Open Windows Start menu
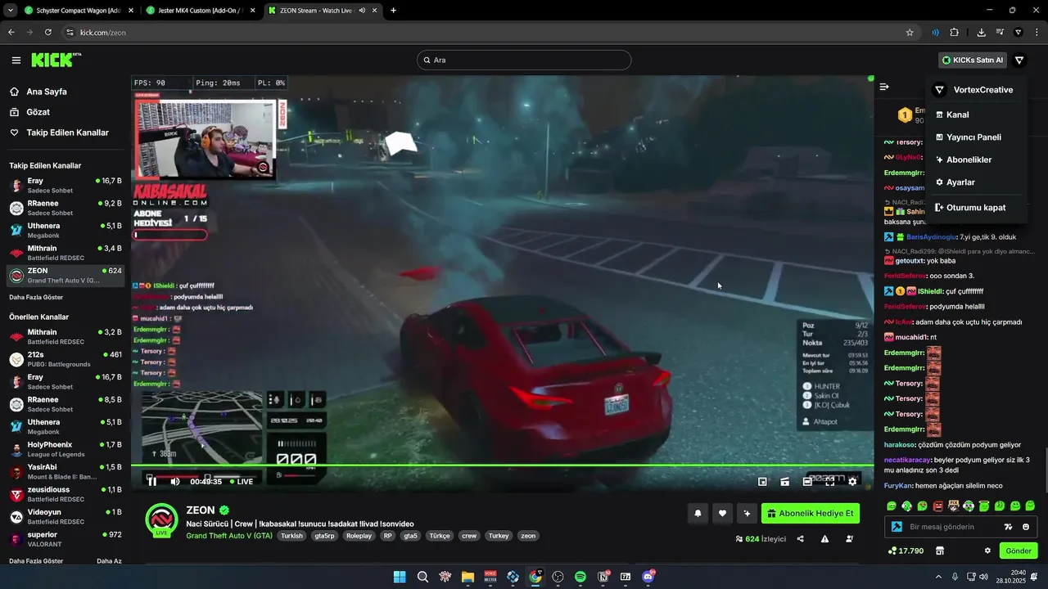Screen dimensions: 1048x589 pos(400,577)
